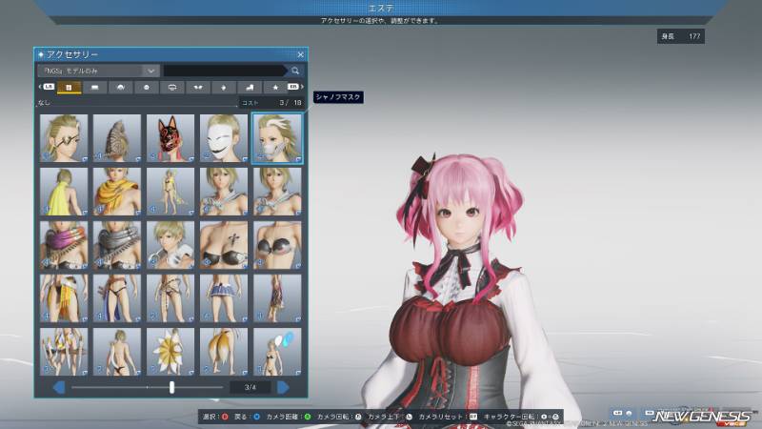The height and width of the screenshot is (429, 762).
Task: Go to previous page with blue left arrow
Action: (x=59, y=388)
